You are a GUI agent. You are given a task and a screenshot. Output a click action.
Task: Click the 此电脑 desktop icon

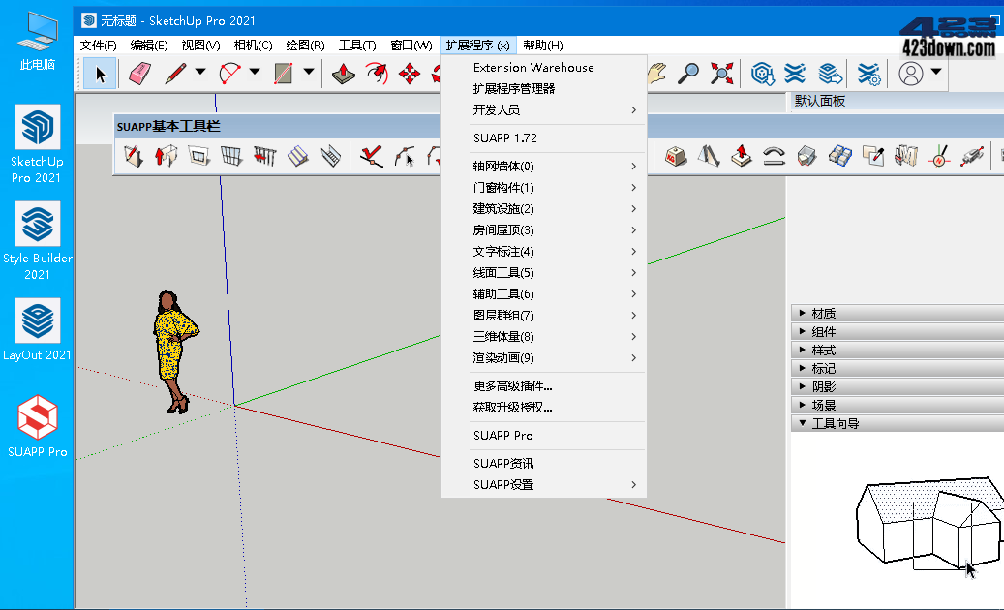37,41
